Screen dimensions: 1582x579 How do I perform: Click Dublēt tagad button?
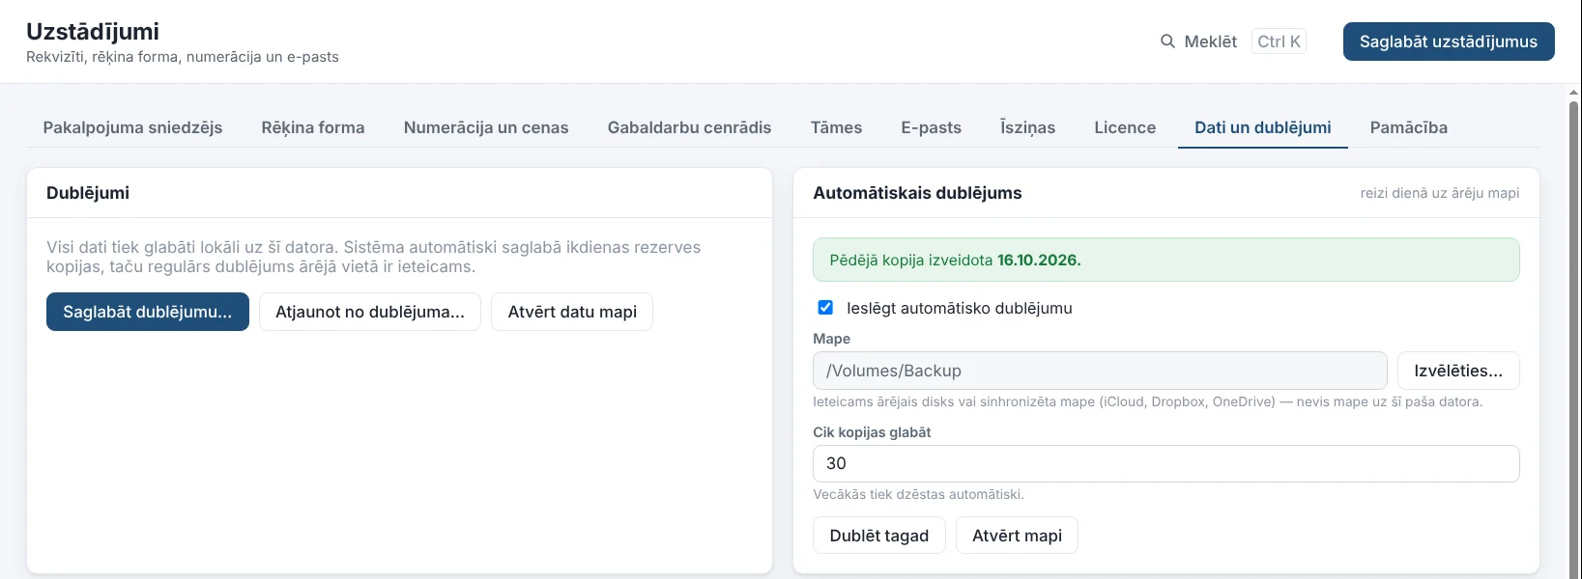pyautogui.click(x=878, y=536)
